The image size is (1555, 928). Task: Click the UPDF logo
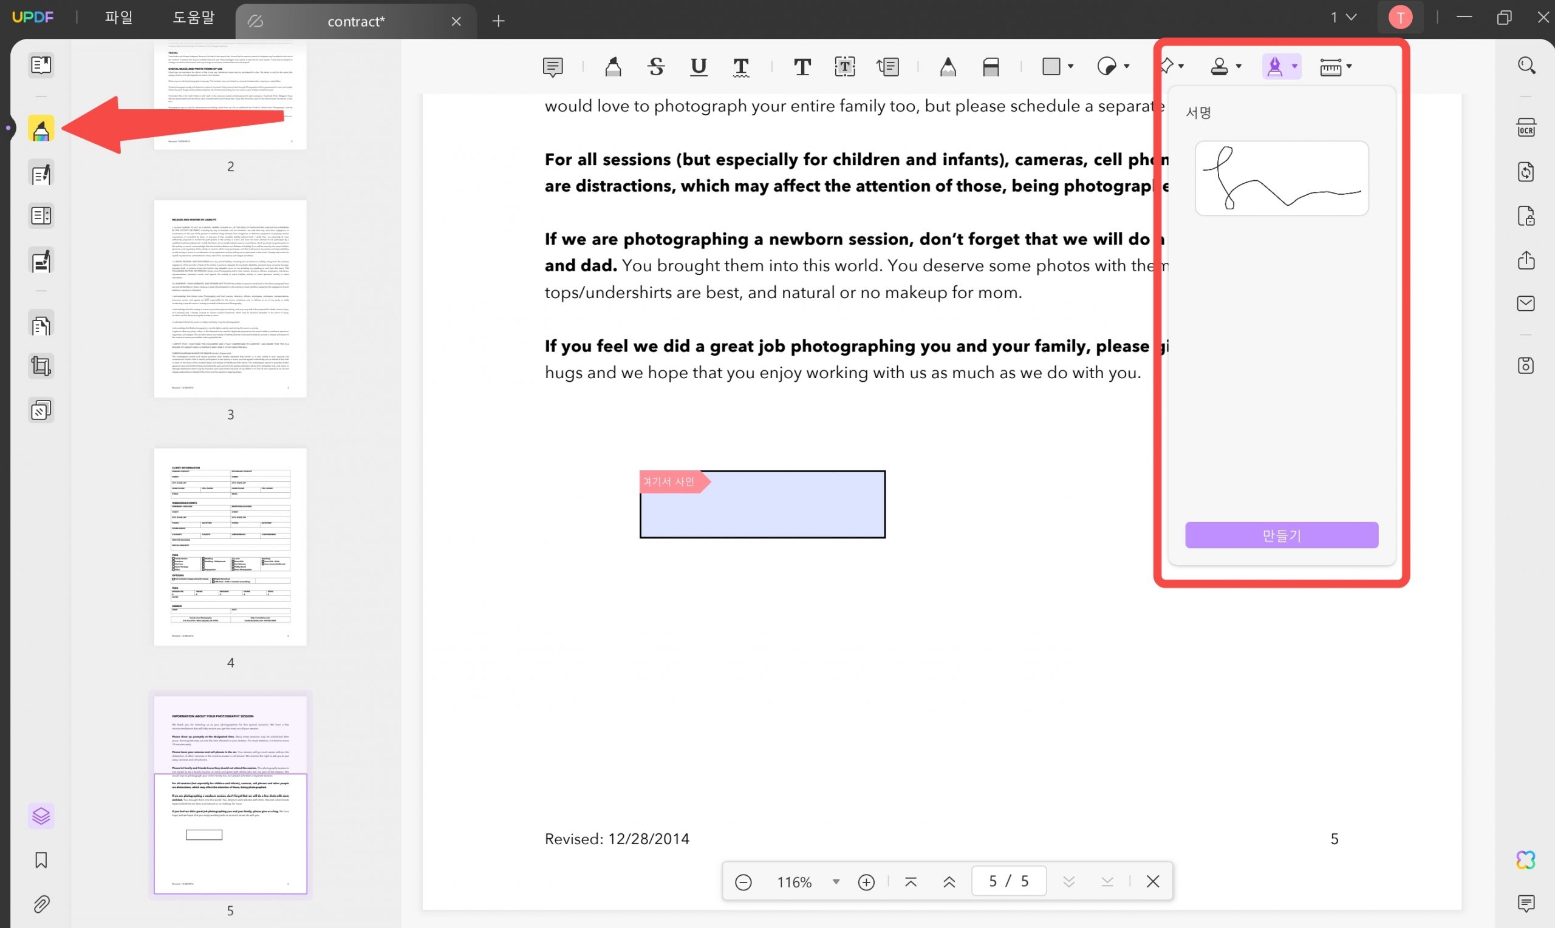pyautogui.click(x=33, y=18)
